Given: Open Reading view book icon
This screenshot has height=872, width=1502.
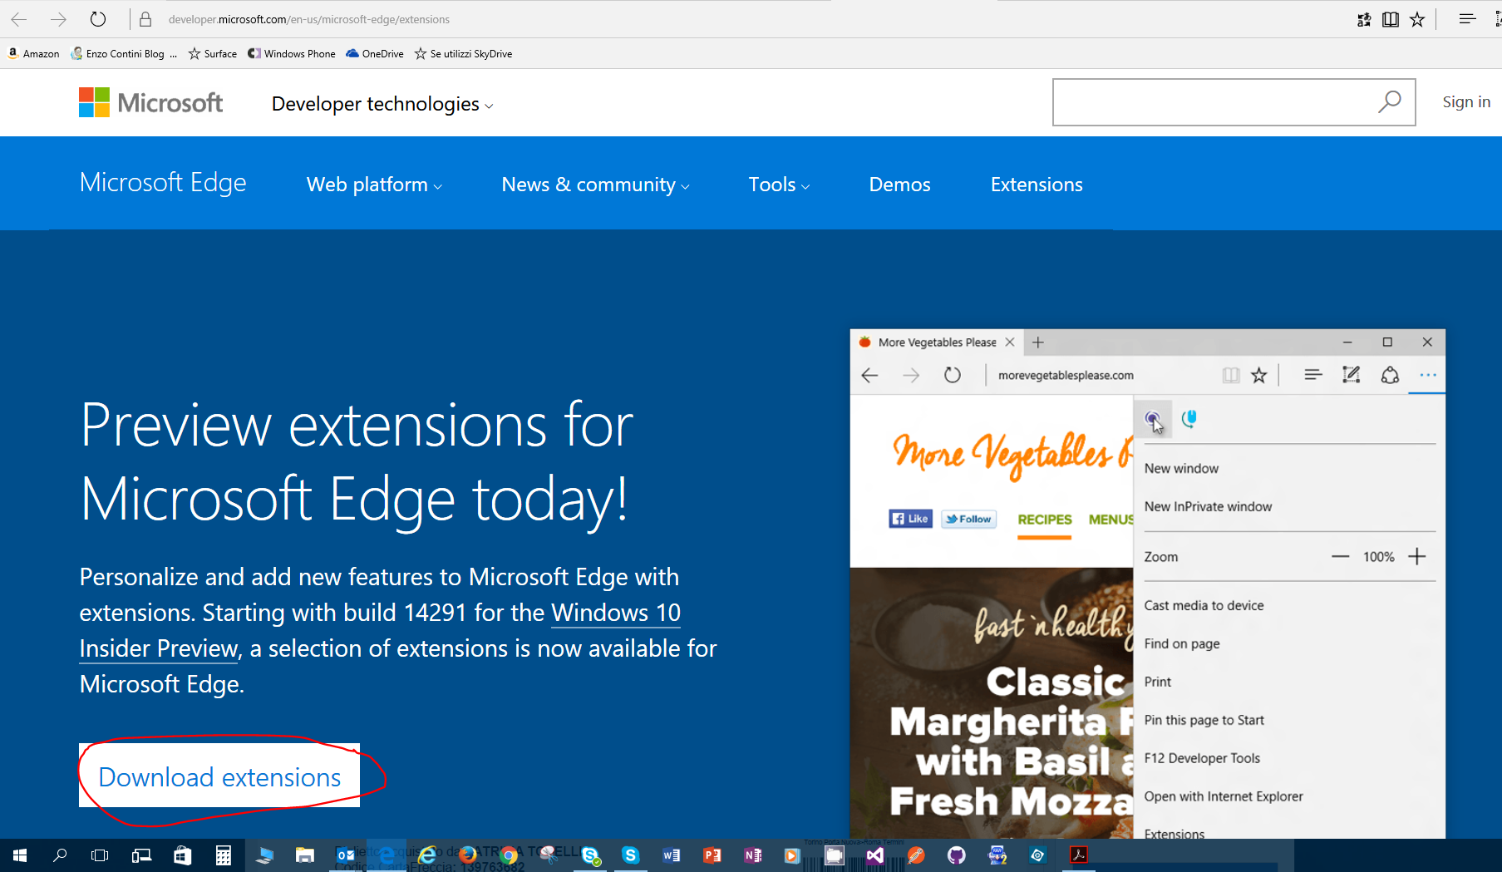Looking at the screenshot, I should click(x=1390, y=19).
